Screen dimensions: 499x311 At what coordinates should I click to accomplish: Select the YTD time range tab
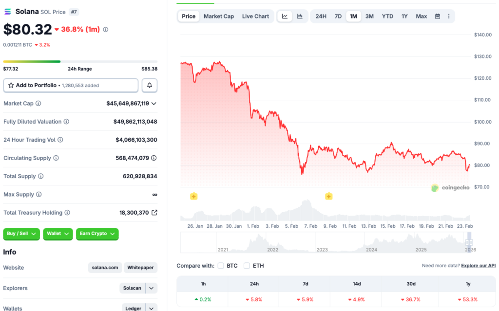tap(387, 16)
